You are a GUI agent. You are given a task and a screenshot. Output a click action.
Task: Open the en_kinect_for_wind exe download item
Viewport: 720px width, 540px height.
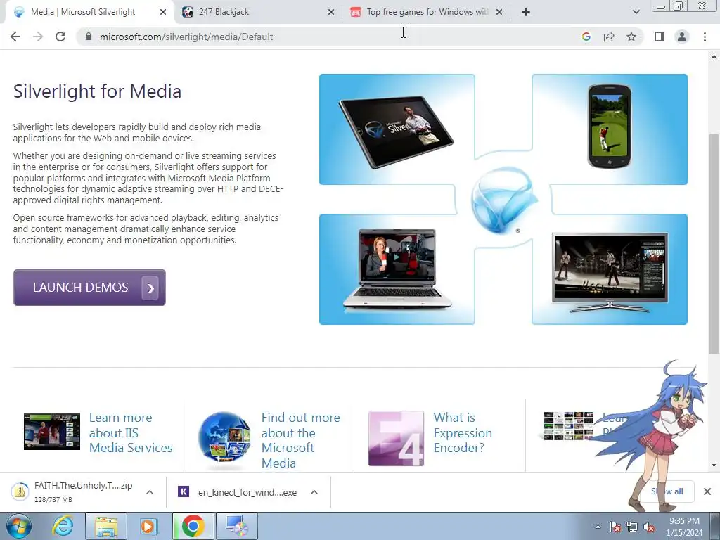[x=238, y=492]
